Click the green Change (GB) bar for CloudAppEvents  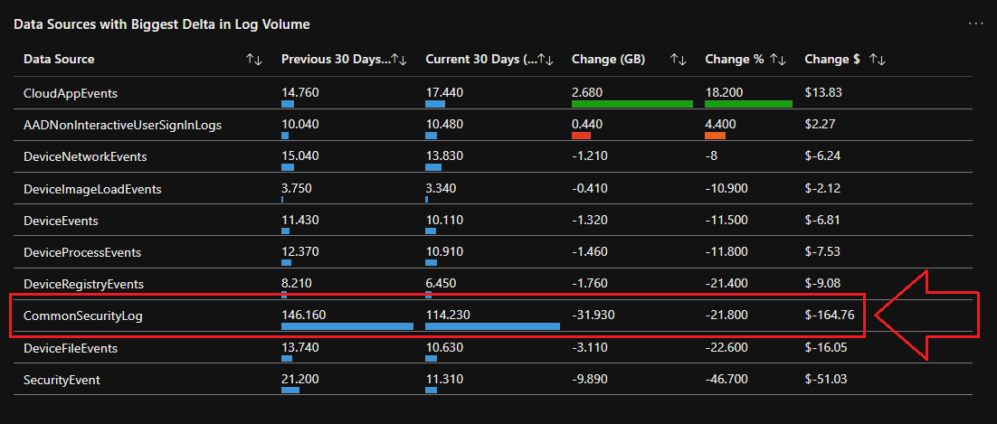[x=631, y=104]
